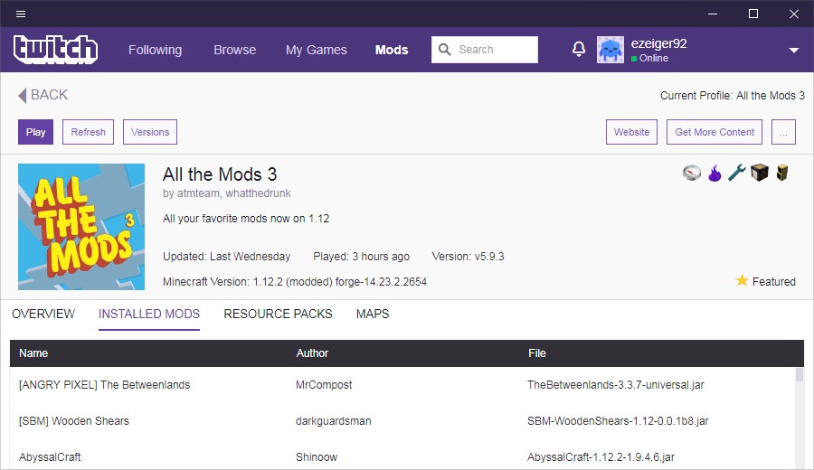Click Updated: Last Wednesday text

[x=227, y=257]
